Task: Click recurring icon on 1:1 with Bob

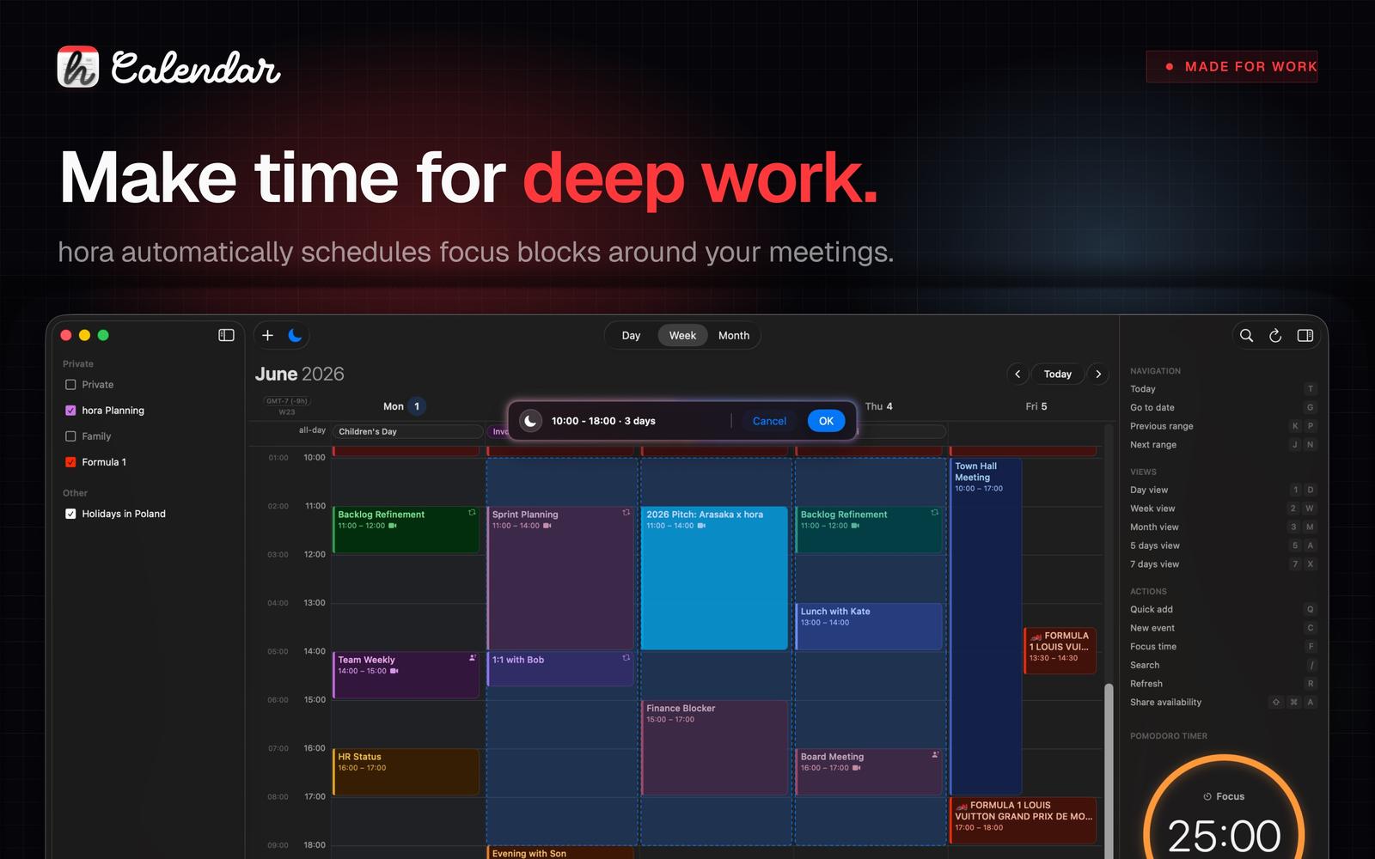Action: [626, 658]
